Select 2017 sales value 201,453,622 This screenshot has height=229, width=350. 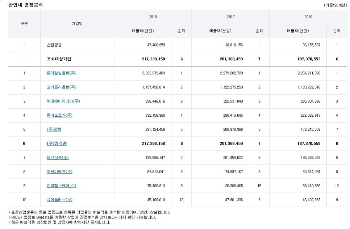click(233, 157)
